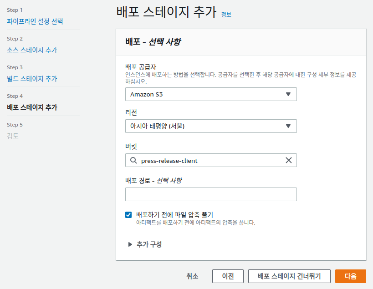Click the 배포 - 선택 사항 header text
The height and width of the screenshot is (289, 373).
point(153,42)
